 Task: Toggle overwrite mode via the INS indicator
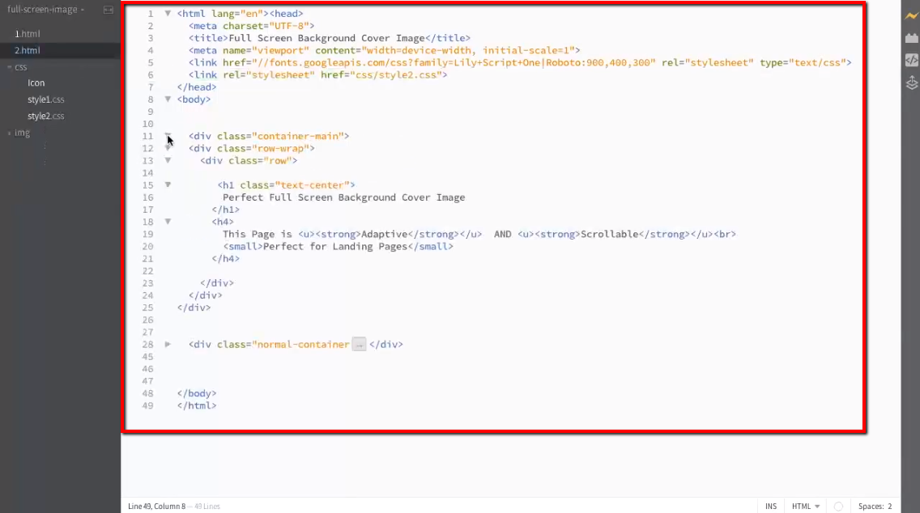771,507
